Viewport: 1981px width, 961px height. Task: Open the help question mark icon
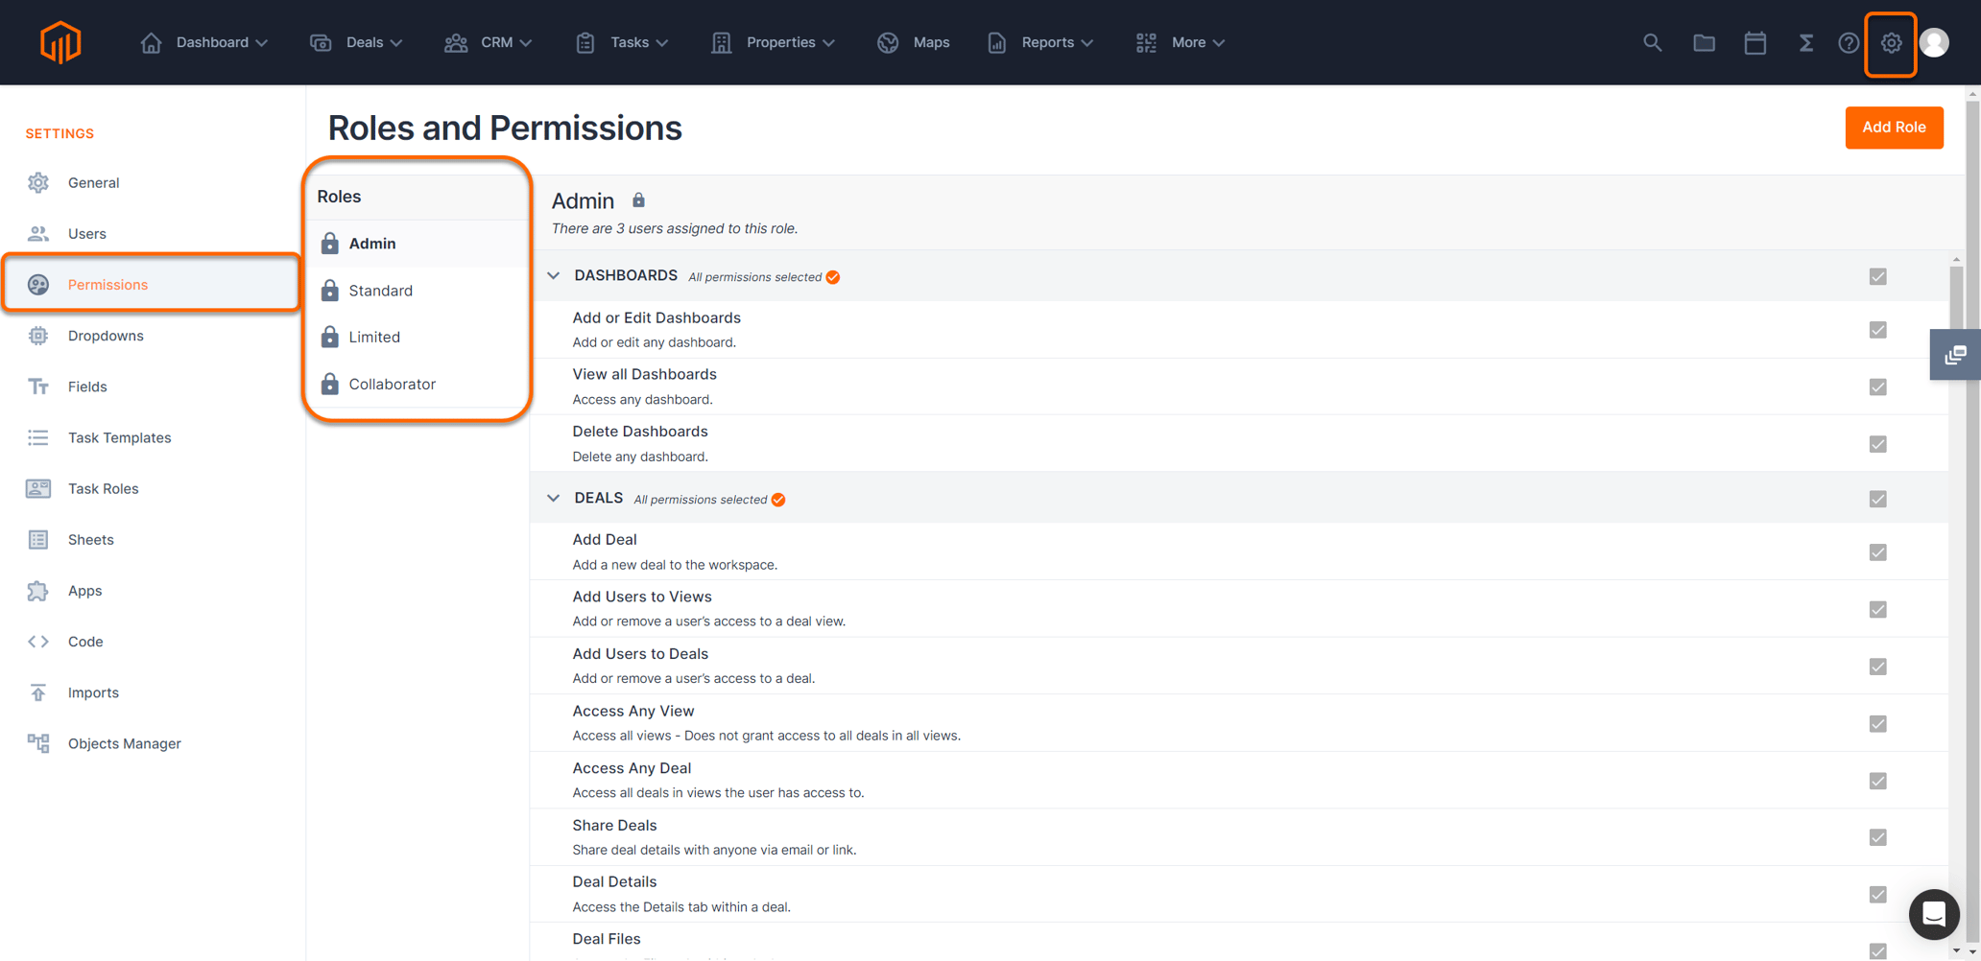(1848, 42)
